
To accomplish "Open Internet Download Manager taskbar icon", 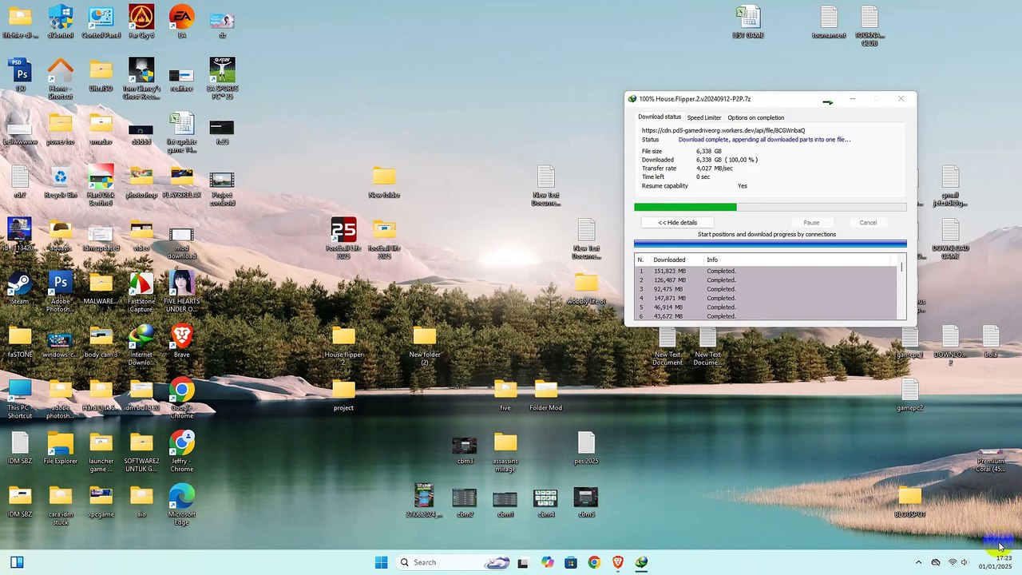I will [641, 562].
